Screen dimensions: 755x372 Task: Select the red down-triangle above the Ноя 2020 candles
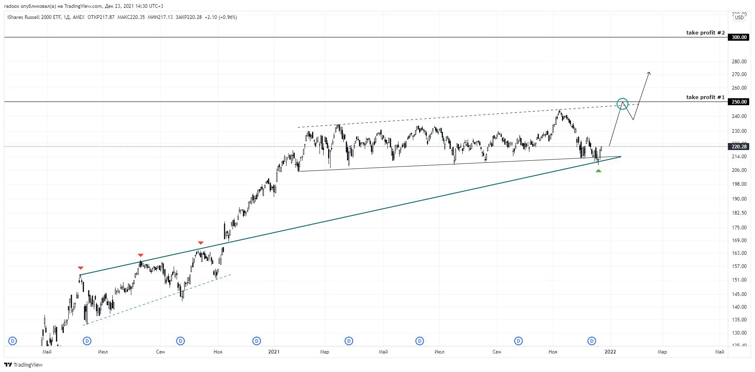click(x=200, y=243)
